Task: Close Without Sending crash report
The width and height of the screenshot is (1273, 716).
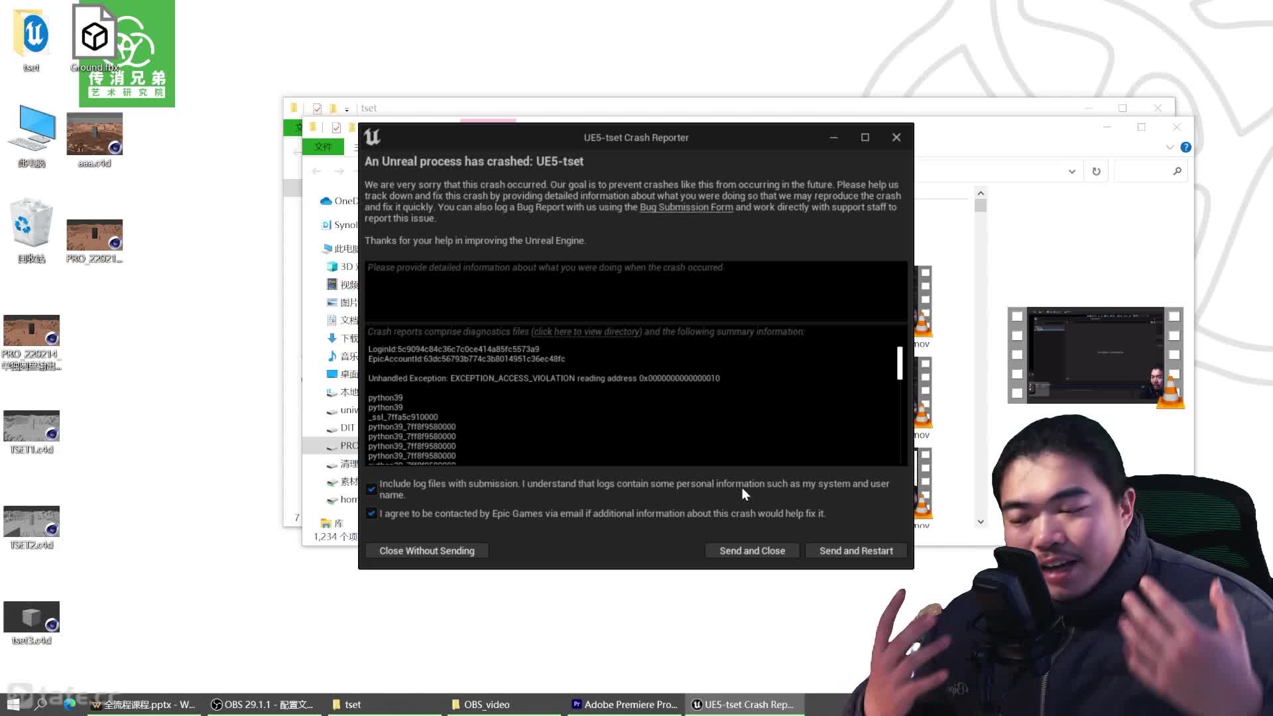Action: [427, 550]
